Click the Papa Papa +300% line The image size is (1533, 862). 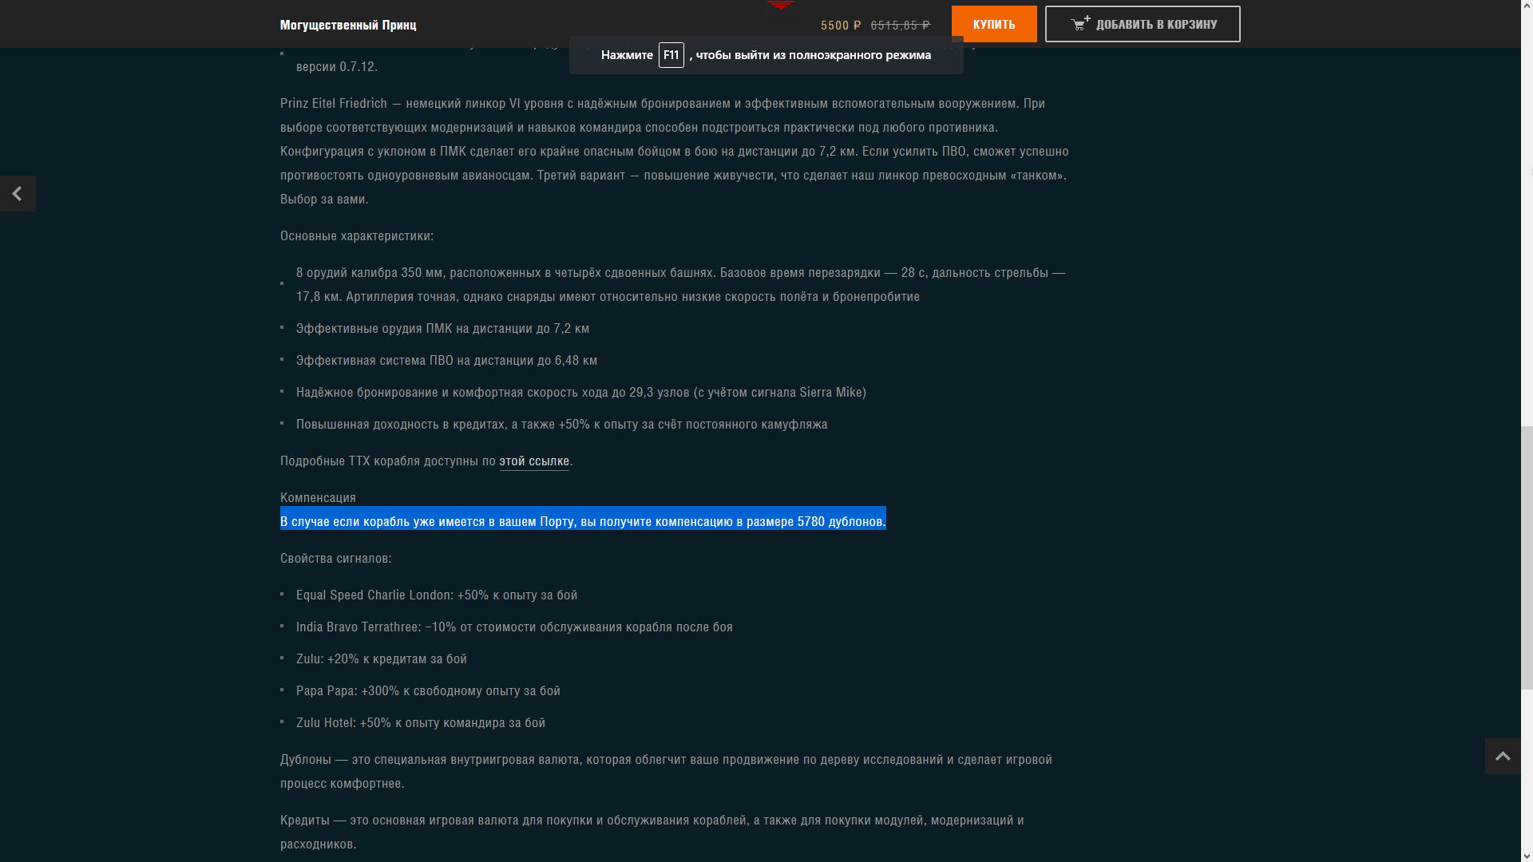pyautogui.click(x=428, y=690)
